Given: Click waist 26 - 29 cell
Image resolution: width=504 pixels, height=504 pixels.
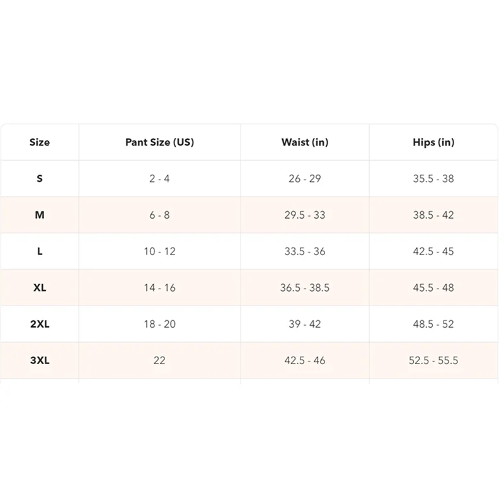Looking at the screenshot, I should pyautogui.click(x=305, y=179).
